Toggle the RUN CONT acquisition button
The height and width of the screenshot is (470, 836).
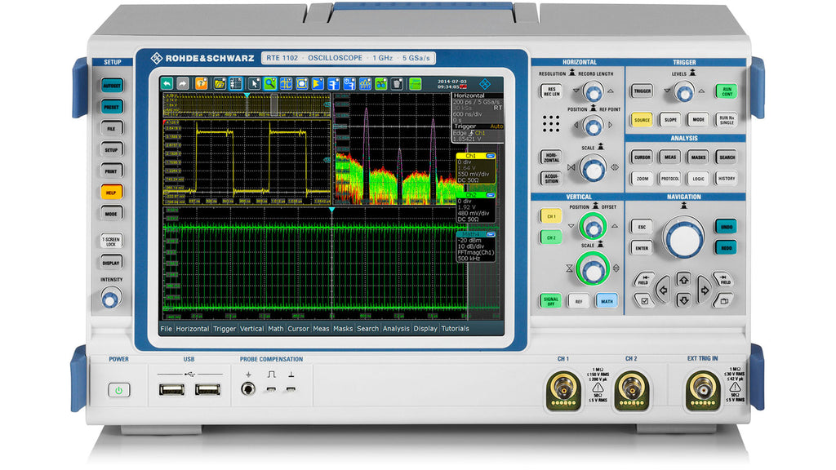point(727,91)
